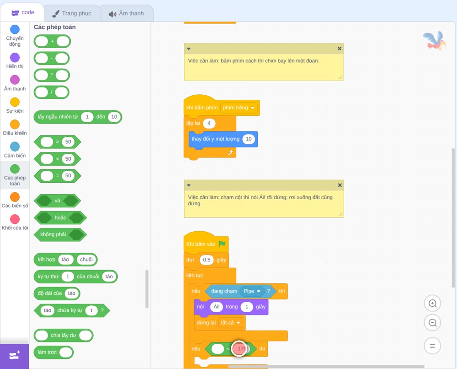
Task: Select the lấy ngẫu nhiên từ block
Action: pos(78,117)
